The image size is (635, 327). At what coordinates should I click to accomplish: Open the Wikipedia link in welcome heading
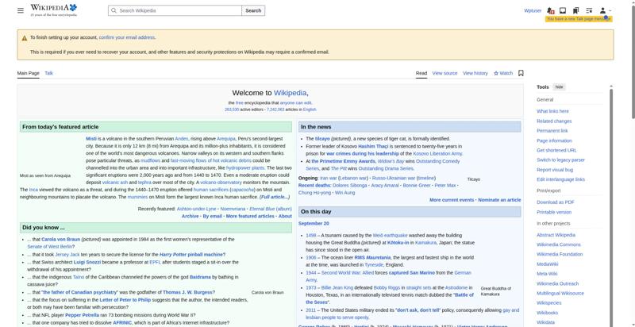pyautogui.click(x=290, y=93)
